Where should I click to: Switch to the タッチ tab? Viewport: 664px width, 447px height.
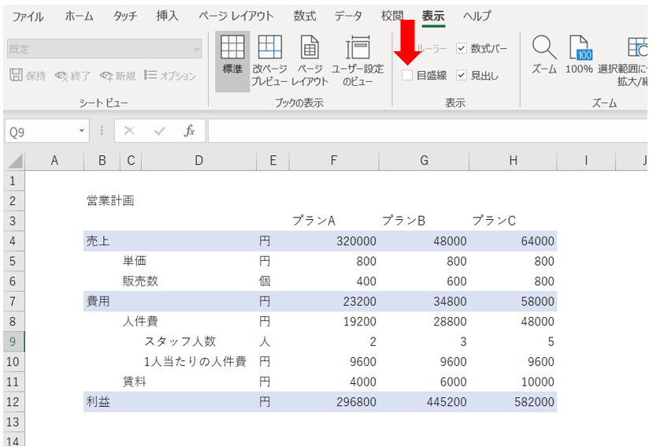[x=125, y=16]
